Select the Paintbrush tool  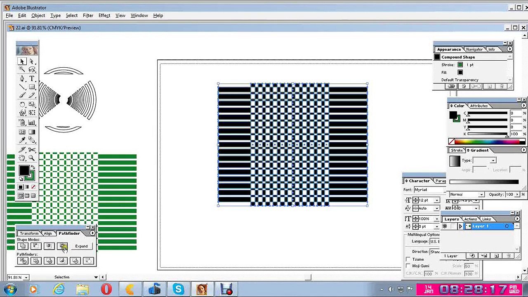coord(22,96)
